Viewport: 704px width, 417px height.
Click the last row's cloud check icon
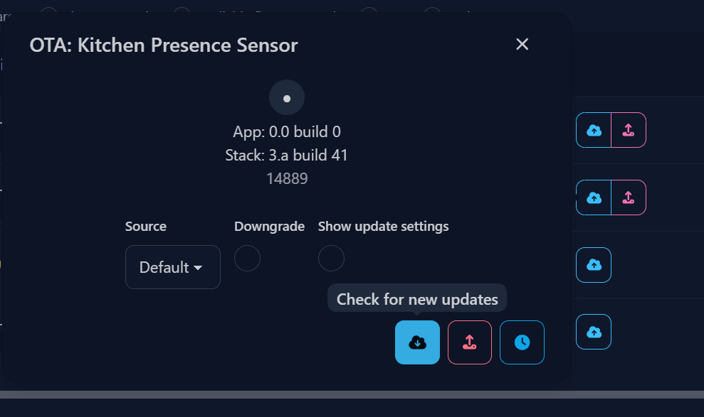(x=594, y=332)
